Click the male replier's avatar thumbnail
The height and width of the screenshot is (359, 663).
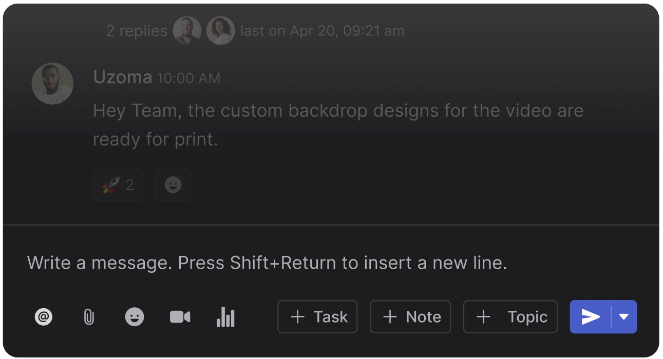187,31
